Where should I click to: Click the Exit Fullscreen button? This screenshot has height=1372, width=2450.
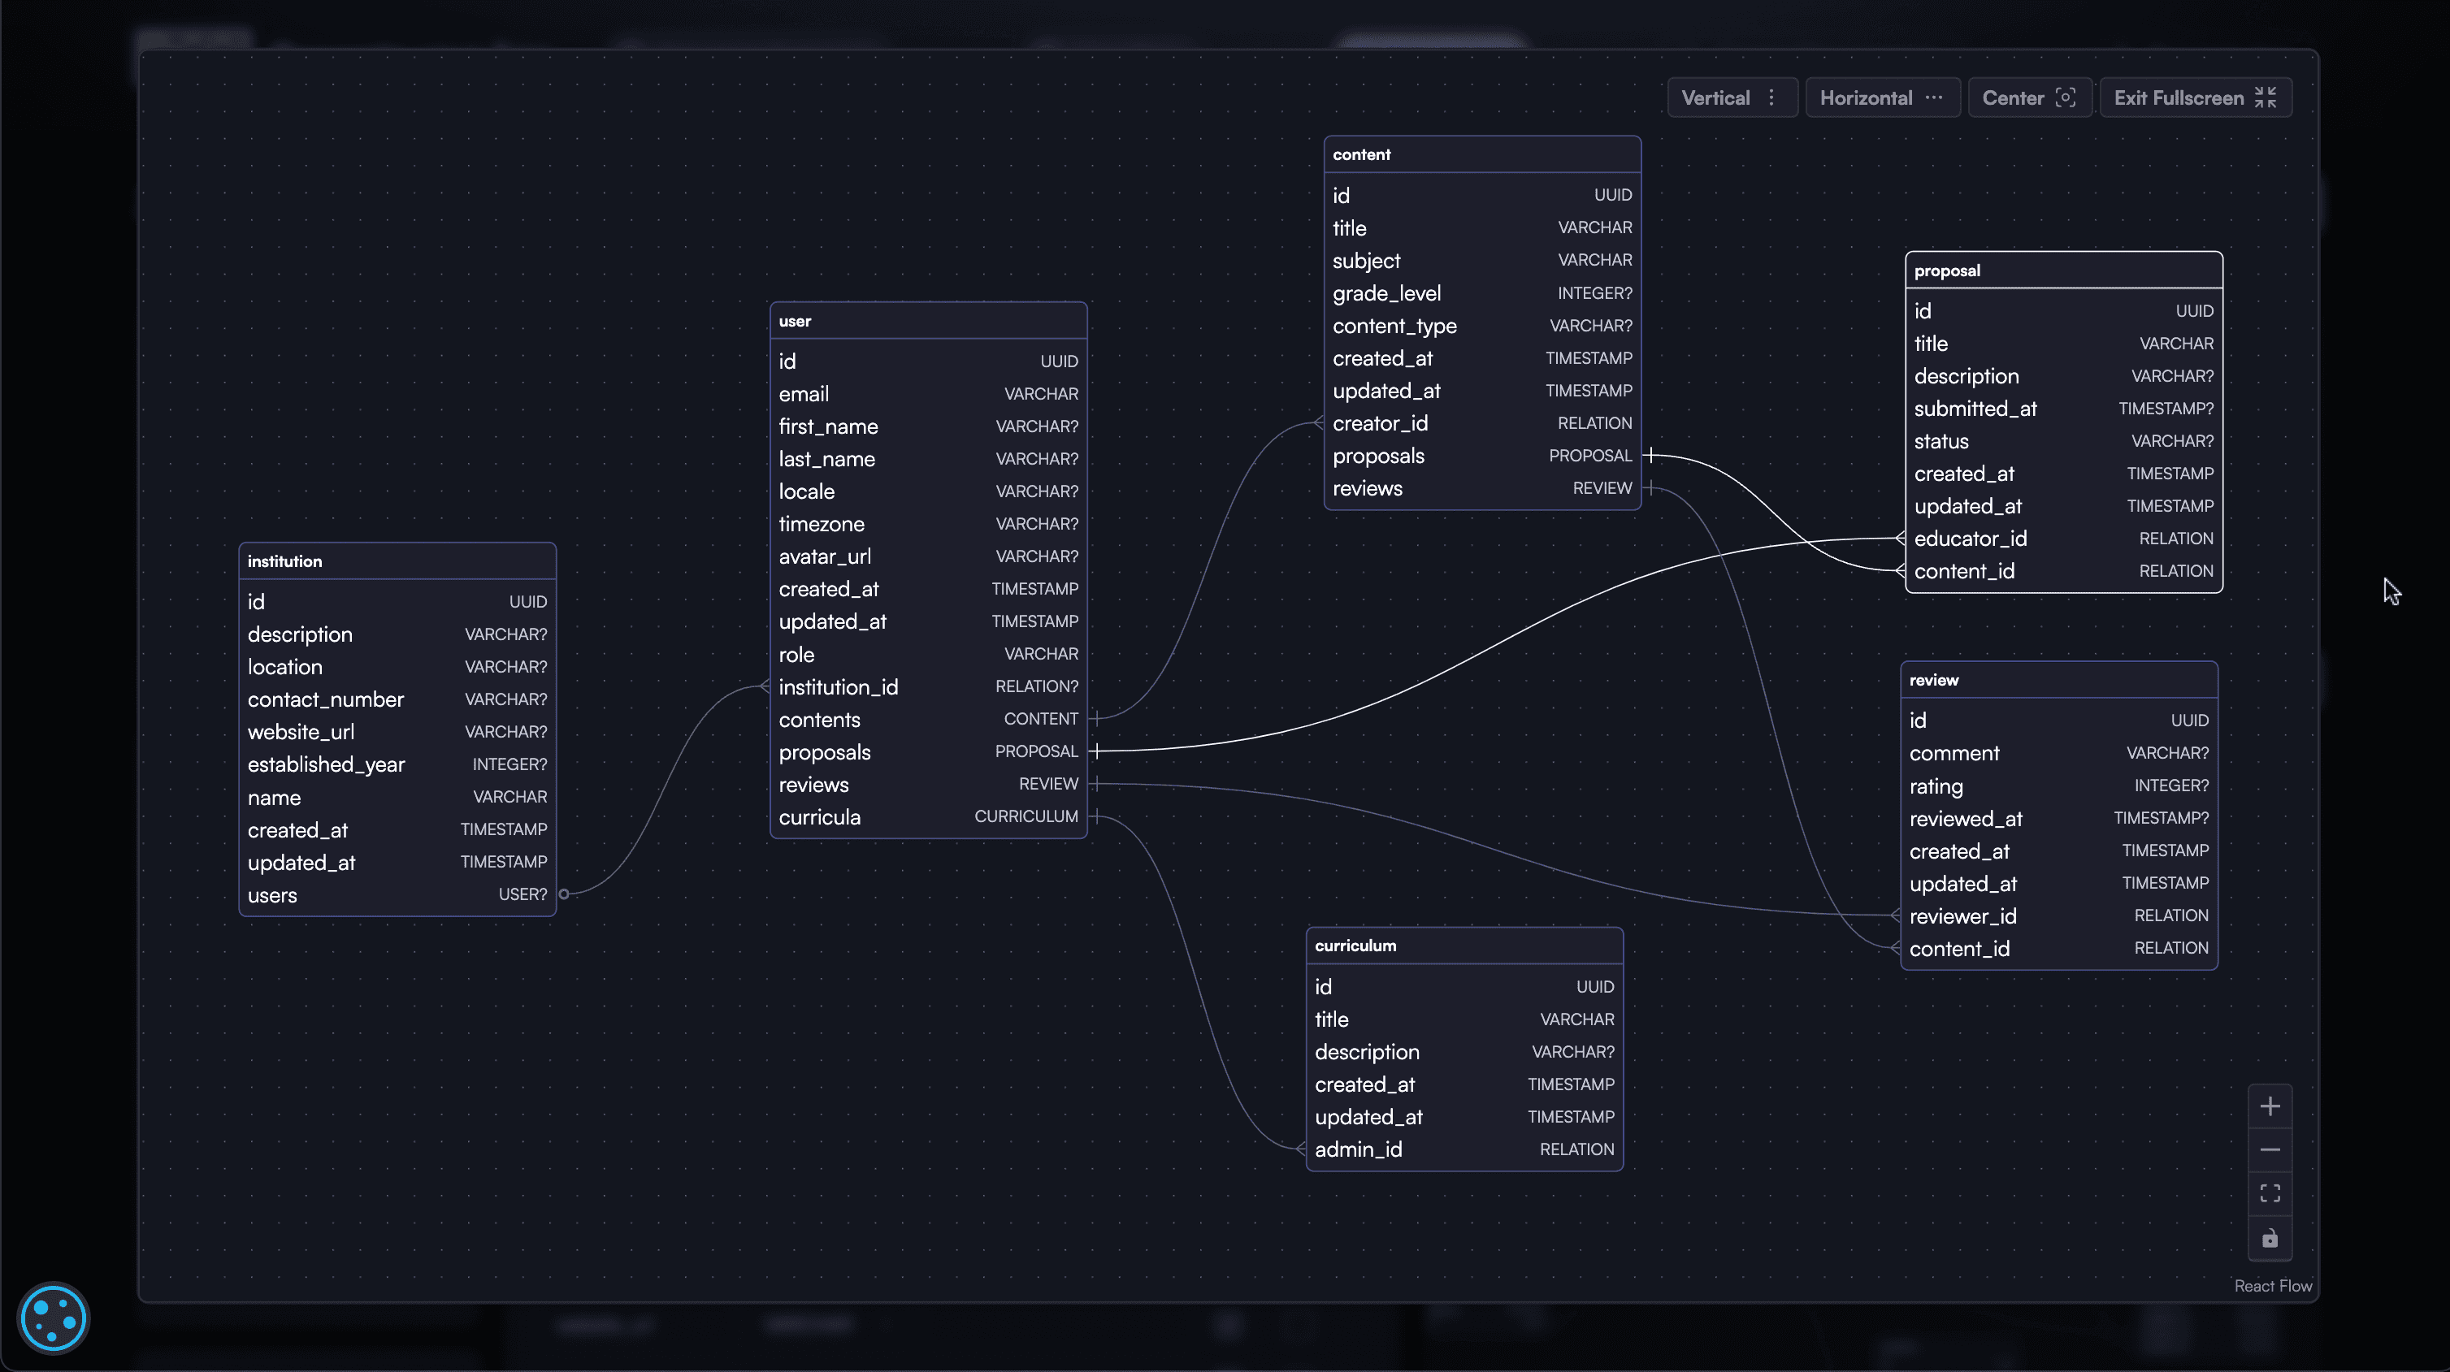pyautogui.click(x=2194, y=97)
